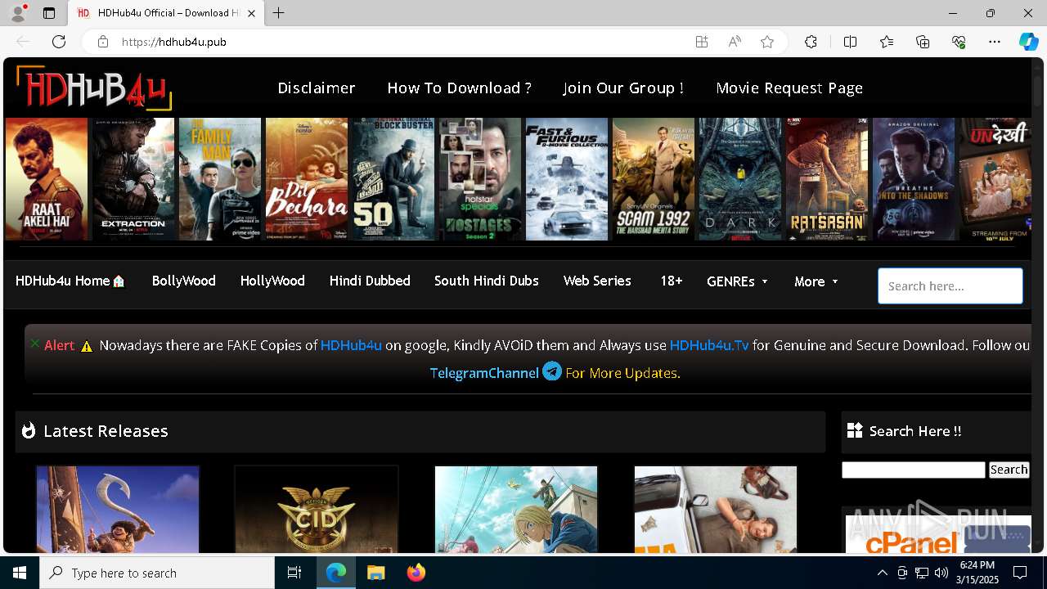The width and height of the screenshot is (1047, 589).
Task: Focus the sidebar search text box
Action: pos(914,470)
